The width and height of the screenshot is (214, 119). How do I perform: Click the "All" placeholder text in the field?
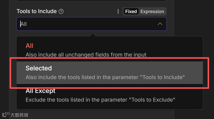[24, 24]
